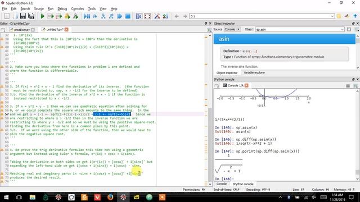Browse editor tabs with the tab list button

click(3, 30)
